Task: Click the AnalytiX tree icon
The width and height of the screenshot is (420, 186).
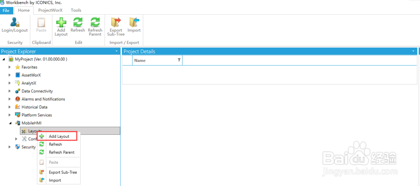Action: (18, 83)
